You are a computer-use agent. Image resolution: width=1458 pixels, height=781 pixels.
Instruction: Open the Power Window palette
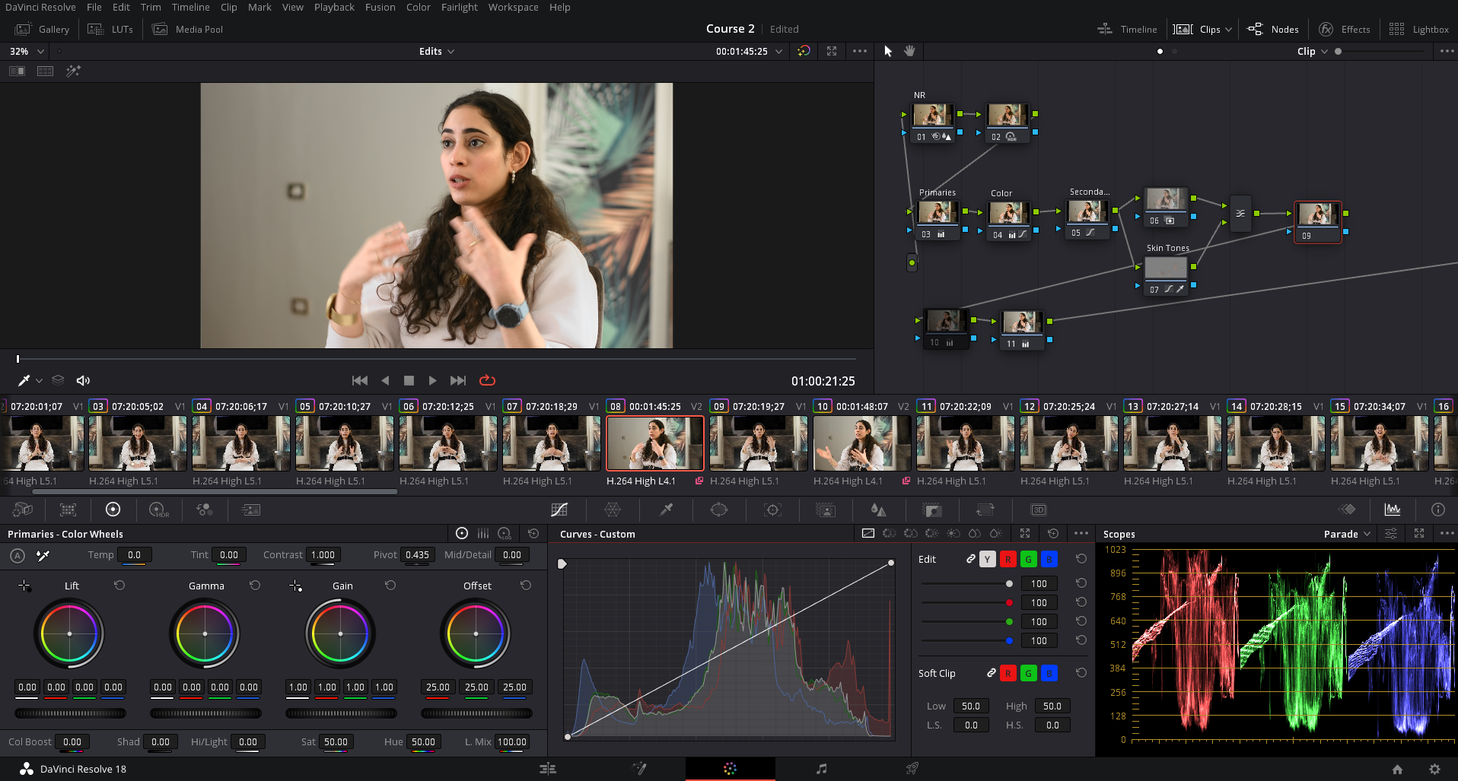718,510
